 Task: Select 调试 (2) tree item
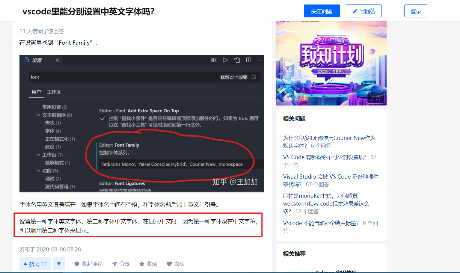click(53, 179)
